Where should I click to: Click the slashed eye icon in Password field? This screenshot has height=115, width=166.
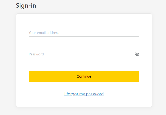[x=137, y=54]
